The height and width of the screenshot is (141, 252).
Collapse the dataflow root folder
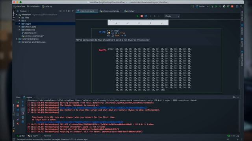tap(17, 14)
